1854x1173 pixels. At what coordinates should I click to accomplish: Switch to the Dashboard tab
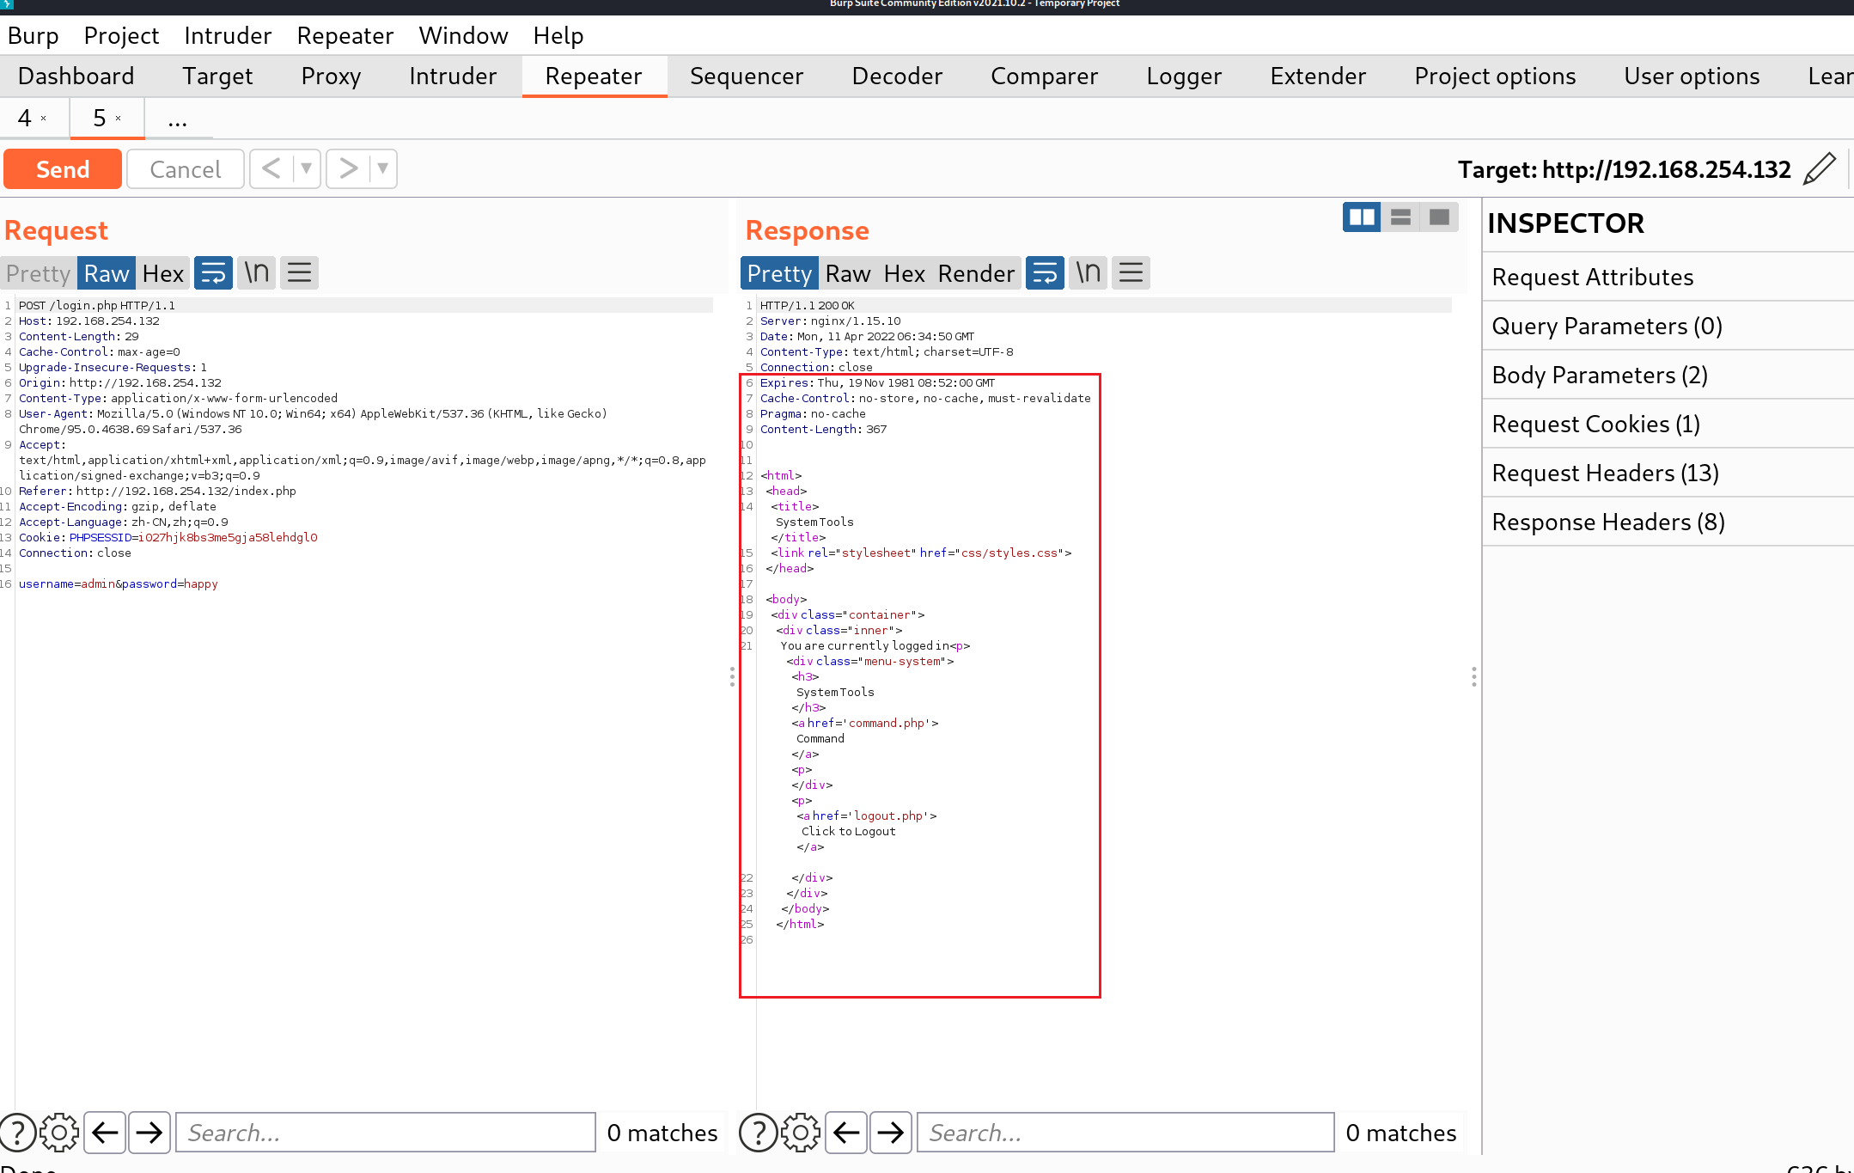(x=76, y=76)
